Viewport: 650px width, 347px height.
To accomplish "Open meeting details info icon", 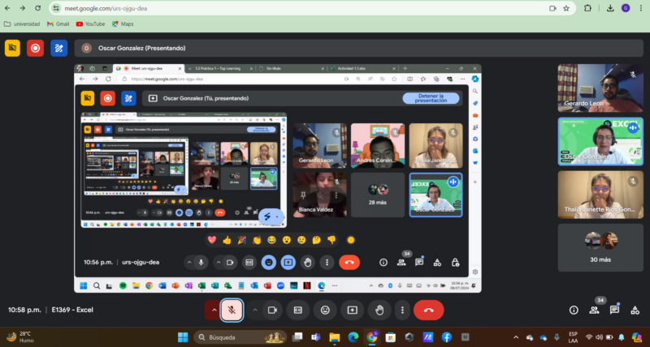I will click(x=574, y=311).
